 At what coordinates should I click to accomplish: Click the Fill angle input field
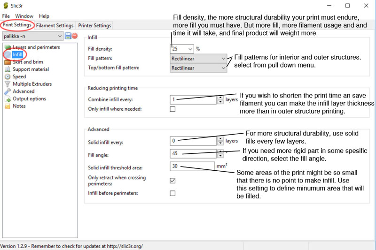(x=193, y=153)
